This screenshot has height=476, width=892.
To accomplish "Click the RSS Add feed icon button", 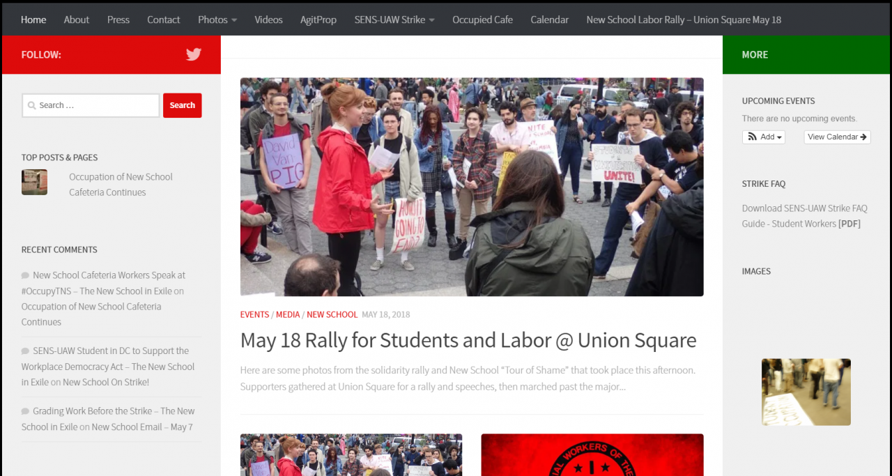I will coord(753,137).
